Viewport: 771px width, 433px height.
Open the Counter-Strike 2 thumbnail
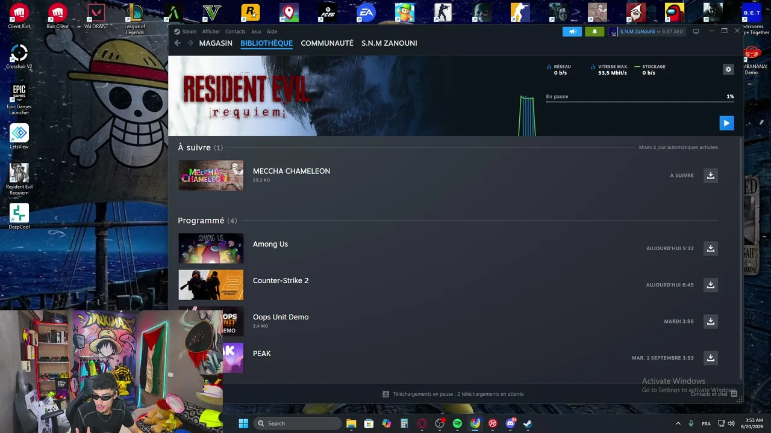[211, 285]
